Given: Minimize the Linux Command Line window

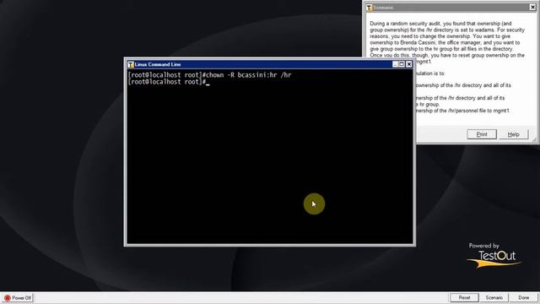Looking at the screenshot, I should 396,64.
